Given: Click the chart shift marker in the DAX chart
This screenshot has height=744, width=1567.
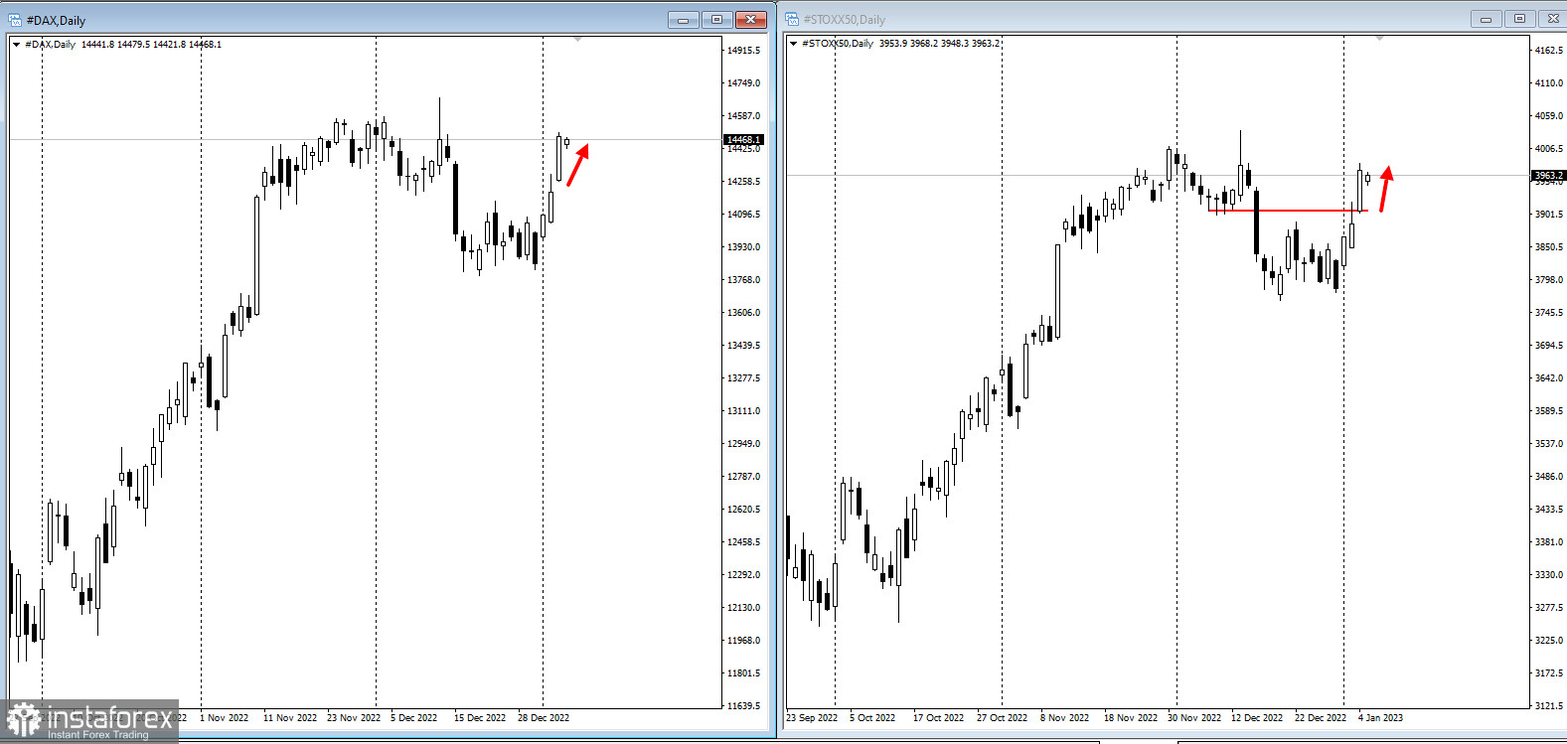Looking at the screenshot, I should 578,39.
